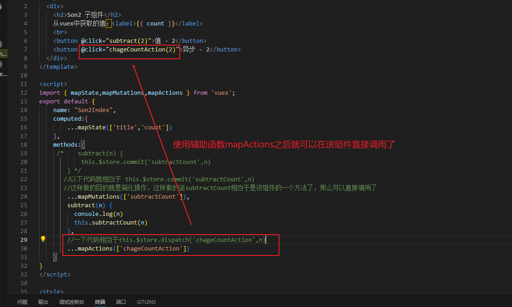Click the 'vuex' string on line 12
This screenshot has width=512, height=307.
click(x=221, y=92)
